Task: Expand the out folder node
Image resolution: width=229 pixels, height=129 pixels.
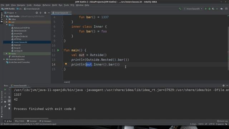Action: coord(7,22)
